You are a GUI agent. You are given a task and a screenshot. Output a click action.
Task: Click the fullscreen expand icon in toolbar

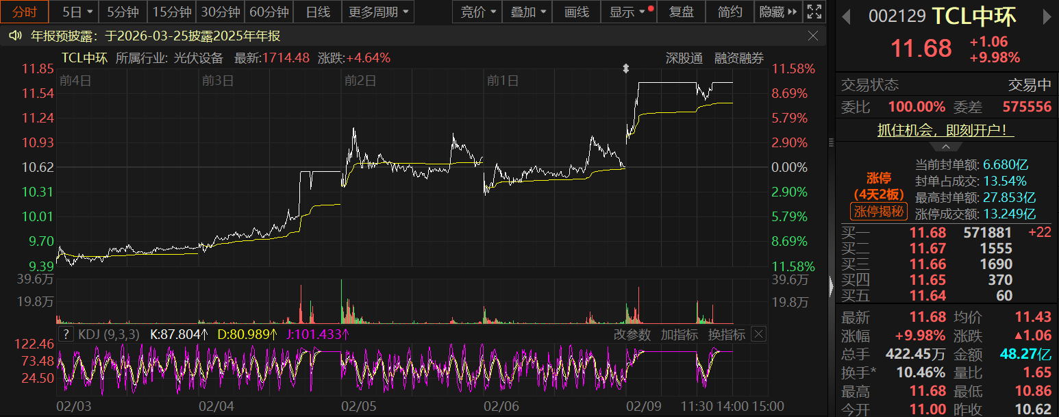tap(814, 12)
